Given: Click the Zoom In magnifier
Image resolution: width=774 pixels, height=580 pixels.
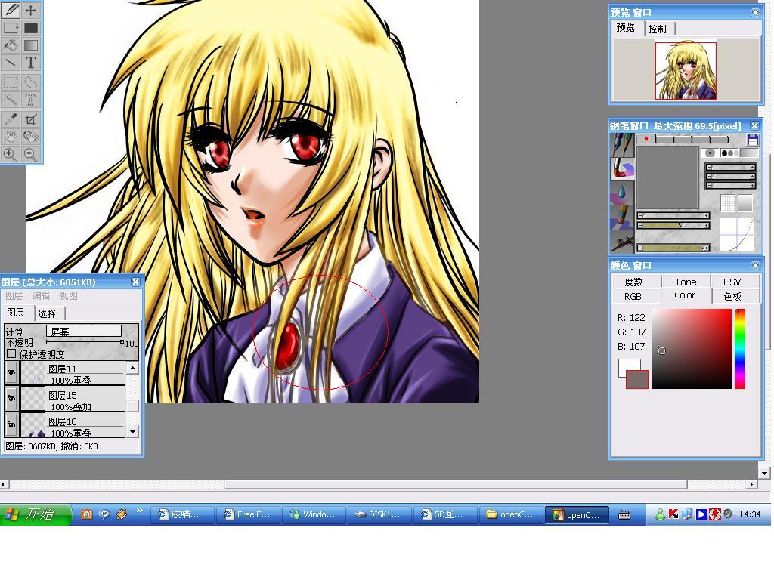Looking at the screenshot, I should [x=11, y=154].
